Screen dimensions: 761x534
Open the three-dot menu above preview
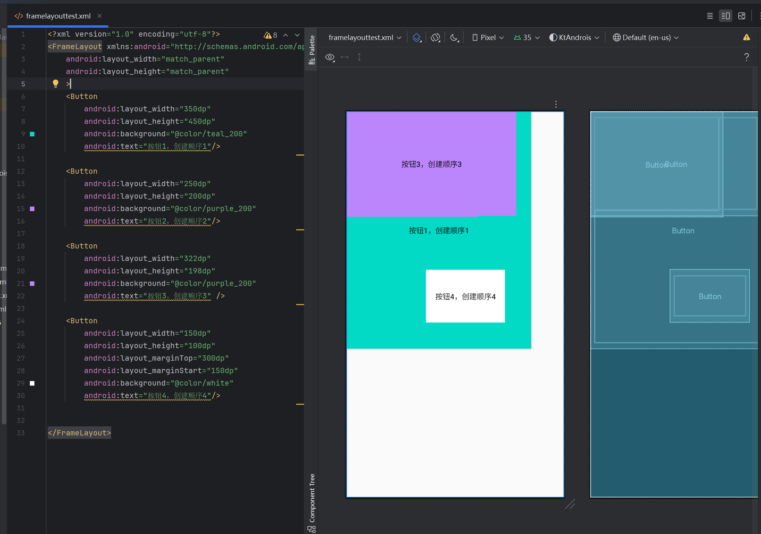coord(556,104)
